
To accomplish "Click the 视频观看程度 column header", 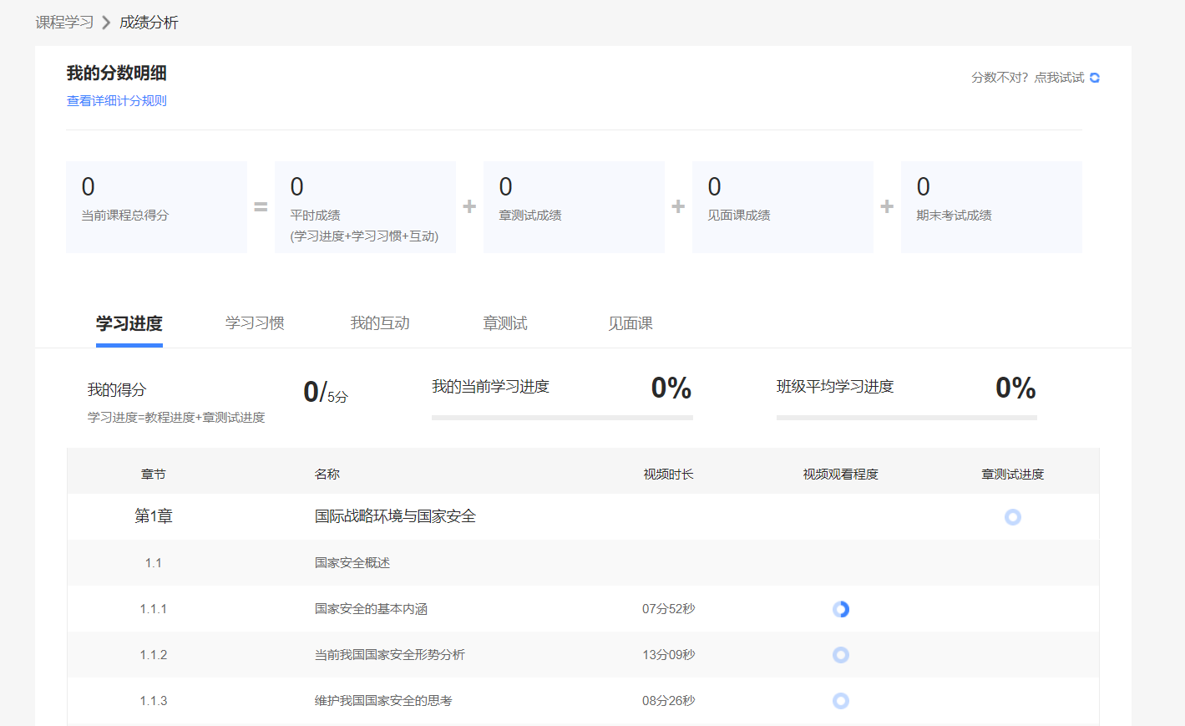I will point(841,475).
